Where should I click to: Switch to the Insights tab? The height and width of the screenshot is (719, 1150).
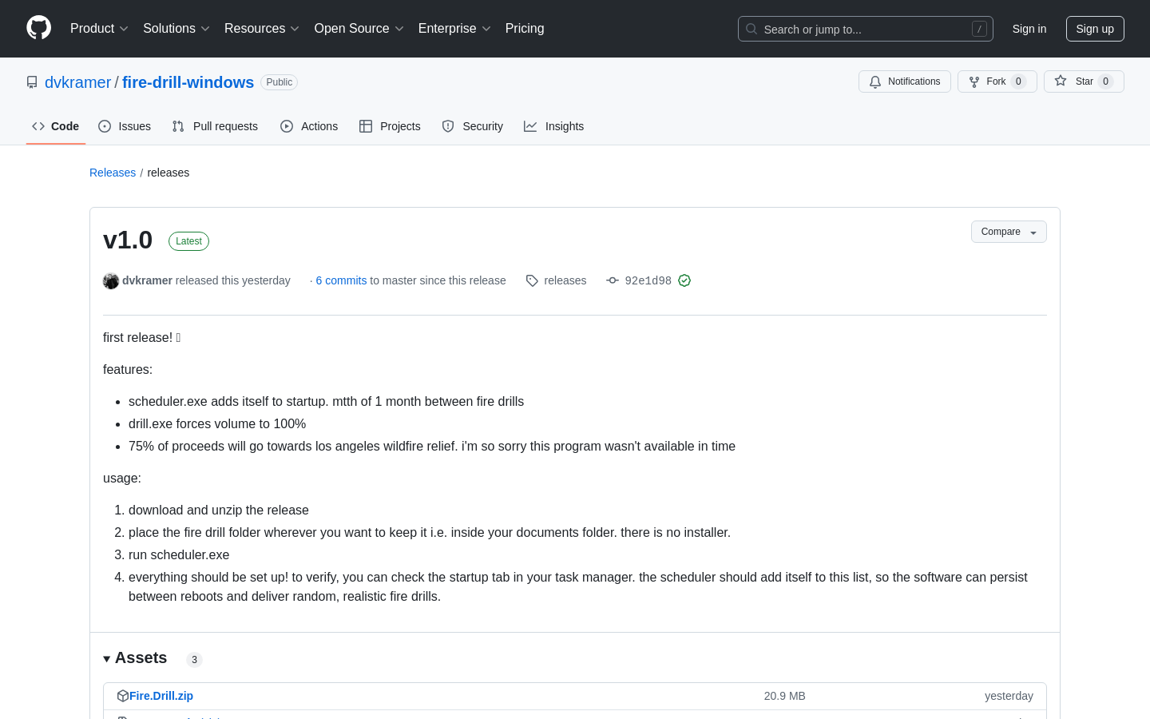click(554, 126)
